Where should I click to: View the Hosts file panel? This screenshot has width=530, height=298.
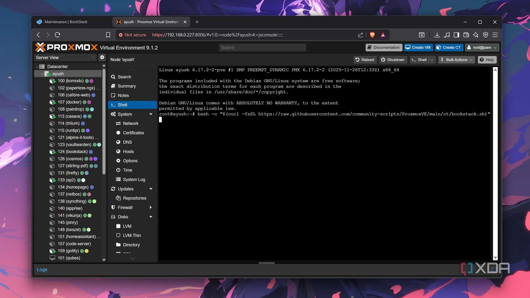point(128,151)
